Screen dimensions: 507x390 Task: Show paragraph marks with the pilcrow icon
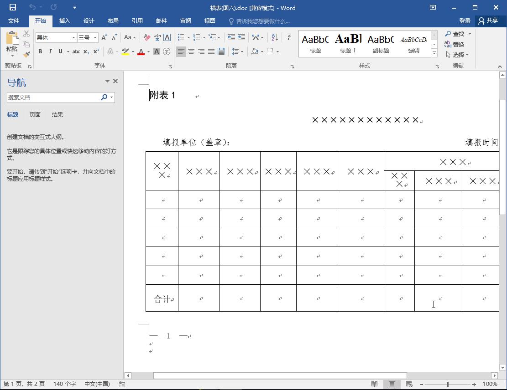tap(287, 37)
